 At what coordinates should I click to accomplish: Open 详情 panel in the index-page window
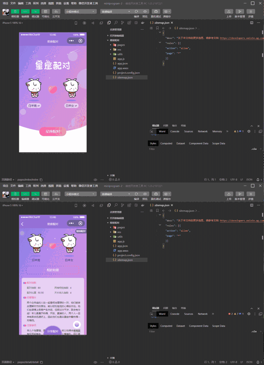point(251,11)
